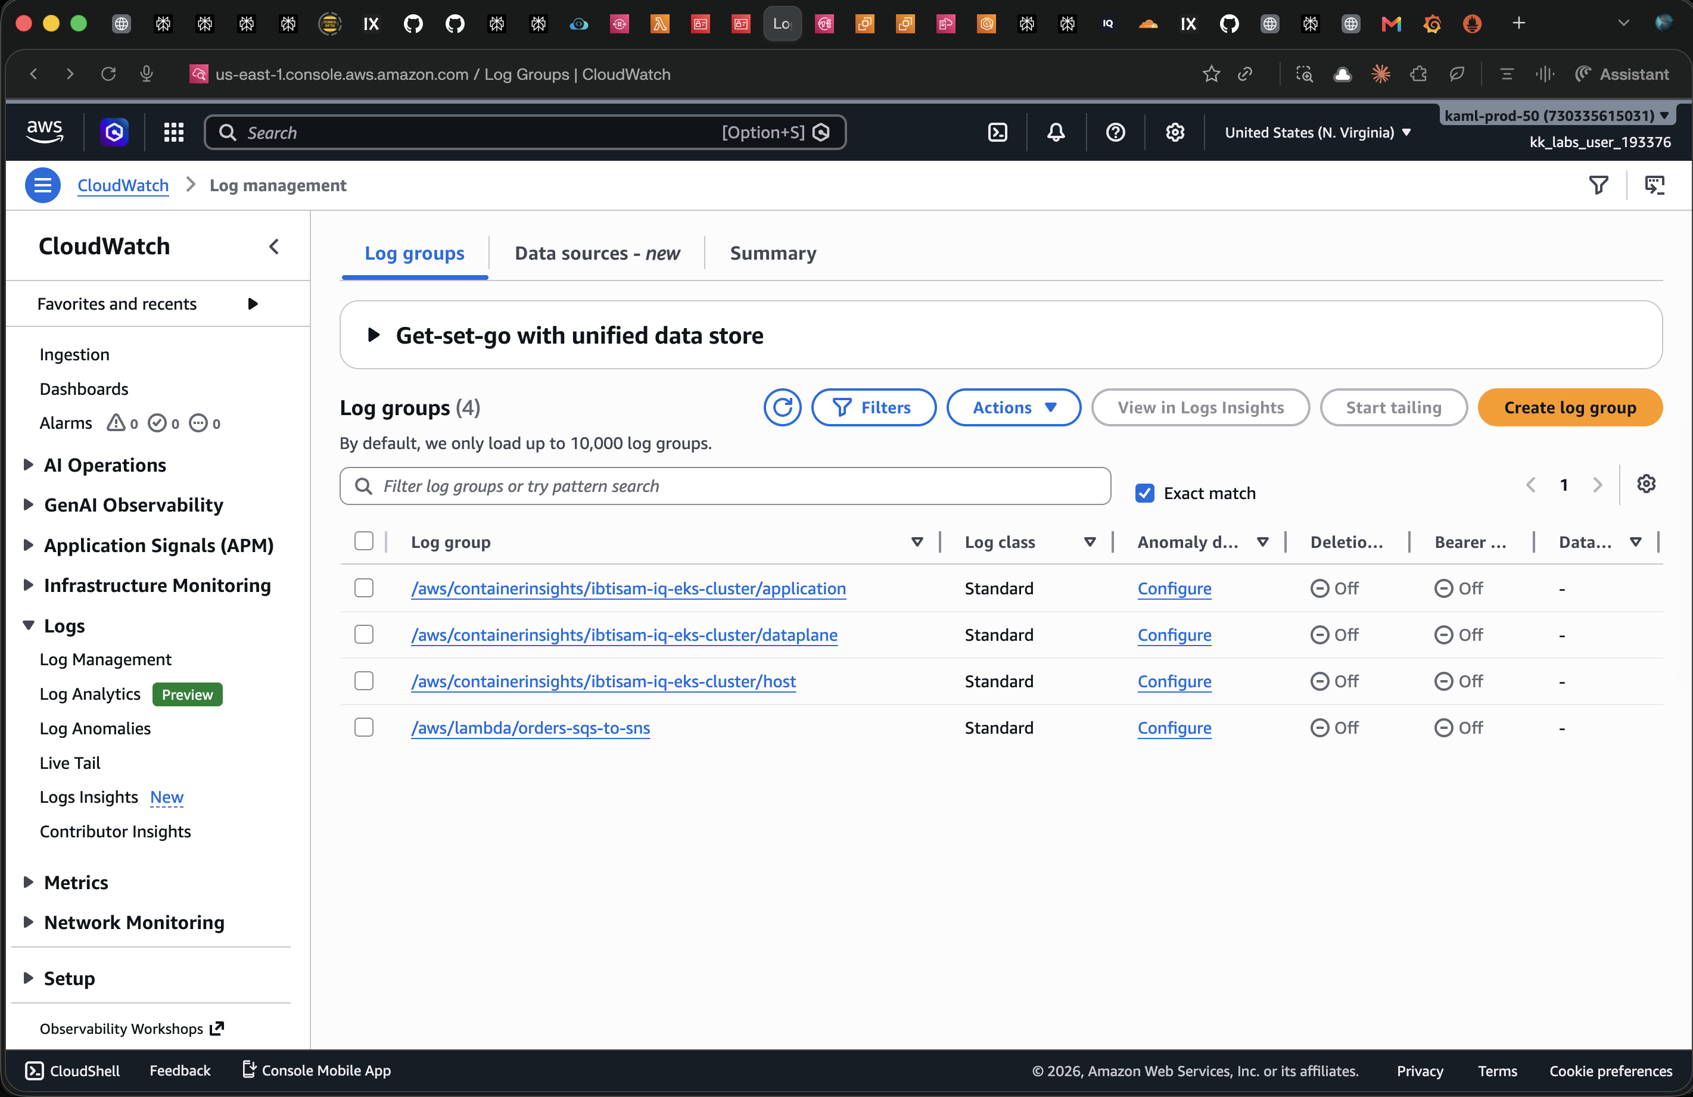Image resolution: width=1693 pixels, height=1097 pixels.
Task: Toggle the Exact match checkbox
Action: 1144,493
